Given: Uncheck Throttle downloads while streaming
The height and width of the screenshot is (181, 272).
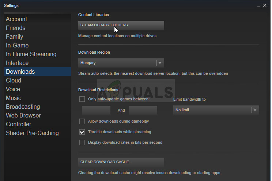Looking at the screenshot, I should click(82, 132).
